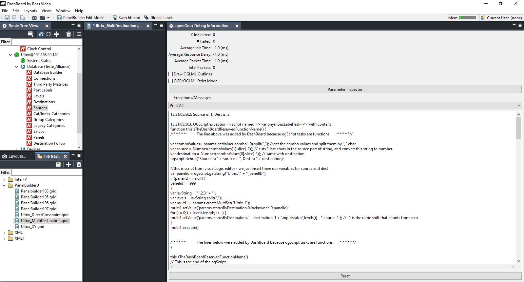This screenshot has width=524, height=282.
Task: Click the list view icon in Basic Tree View
Action: coord(79,34)
